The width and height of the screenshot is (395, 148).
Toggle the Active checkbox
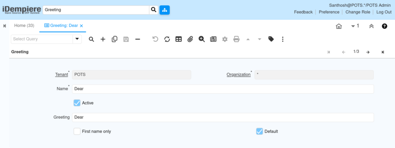click(77, 103)
